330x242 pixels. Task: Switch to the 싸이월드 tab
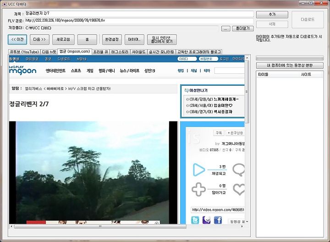139,52
